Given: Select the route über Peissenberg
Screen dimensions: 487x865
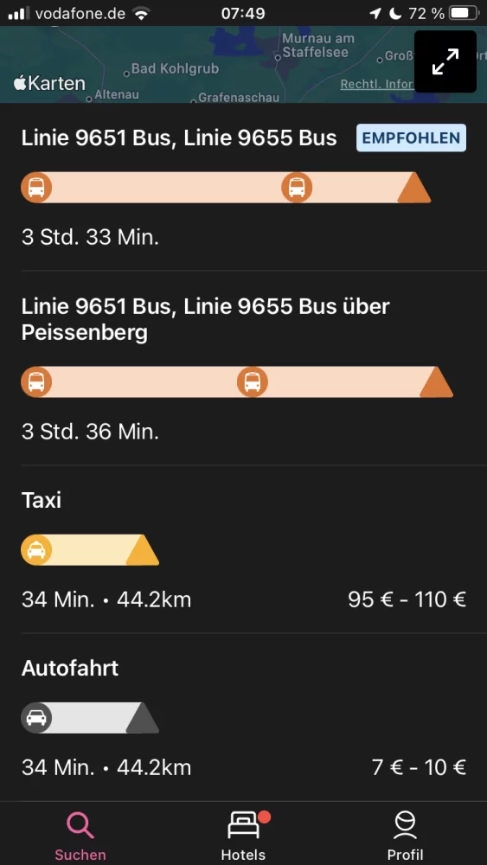Looking at the screenshot, I should point(243,368).
